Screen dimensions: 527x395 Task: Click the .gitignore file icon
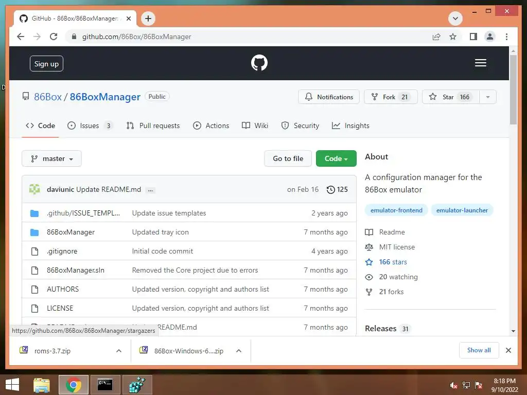pyautogui.click(x=34, y=251)
